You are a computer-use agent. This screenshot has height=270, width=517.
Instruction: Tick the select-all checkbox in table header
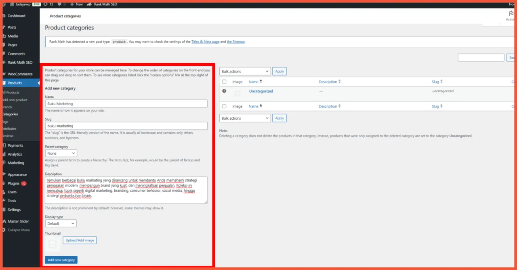point(224,82)
